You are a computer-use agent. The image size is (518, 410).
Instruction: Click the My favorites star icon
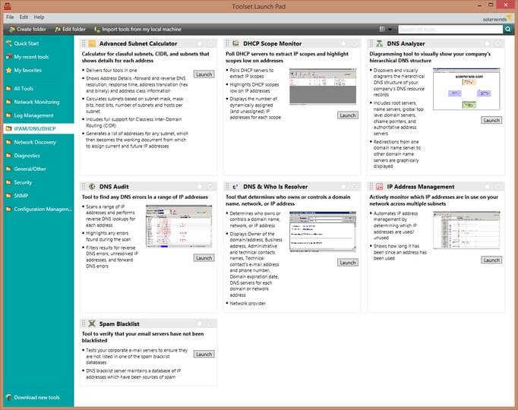point(9,70)
